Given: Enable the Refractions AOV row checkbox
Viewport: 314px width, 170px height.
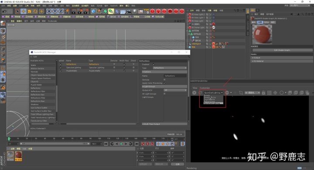Looking at the screenshot, I should pyautogui.click(x=61, y=64).
